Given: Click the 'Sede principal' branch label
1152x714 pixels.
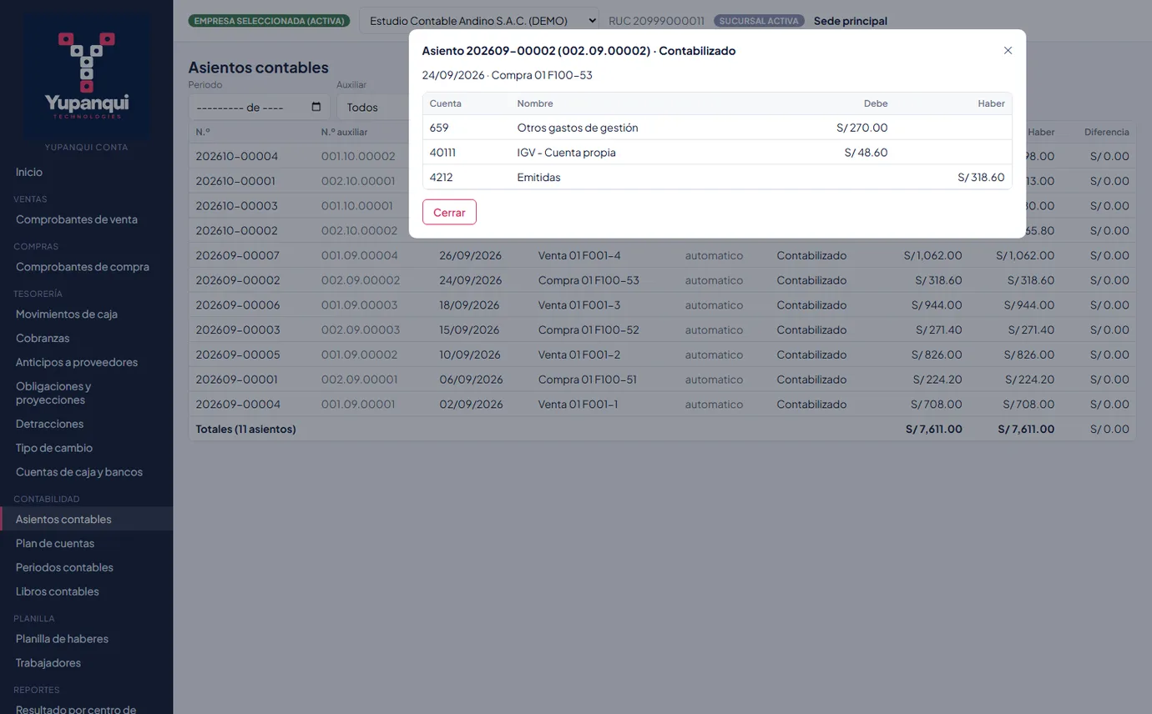Looking at the screenshot, I should [851, 21].
